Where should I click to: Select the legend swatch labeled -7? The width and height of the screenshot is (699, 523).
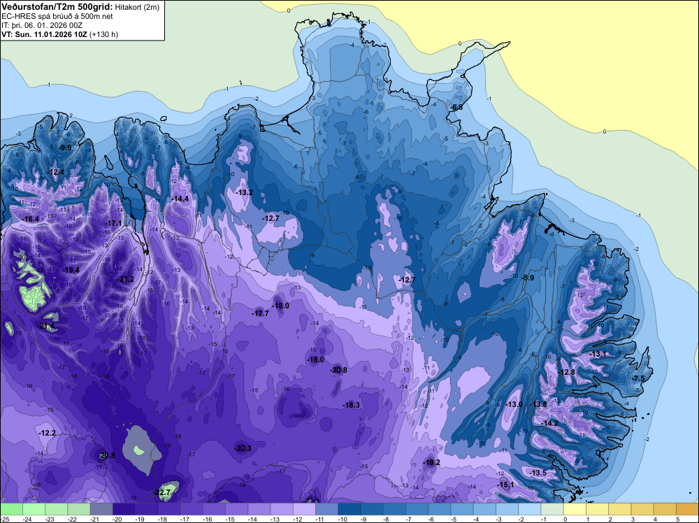click(x=417, y=509)
